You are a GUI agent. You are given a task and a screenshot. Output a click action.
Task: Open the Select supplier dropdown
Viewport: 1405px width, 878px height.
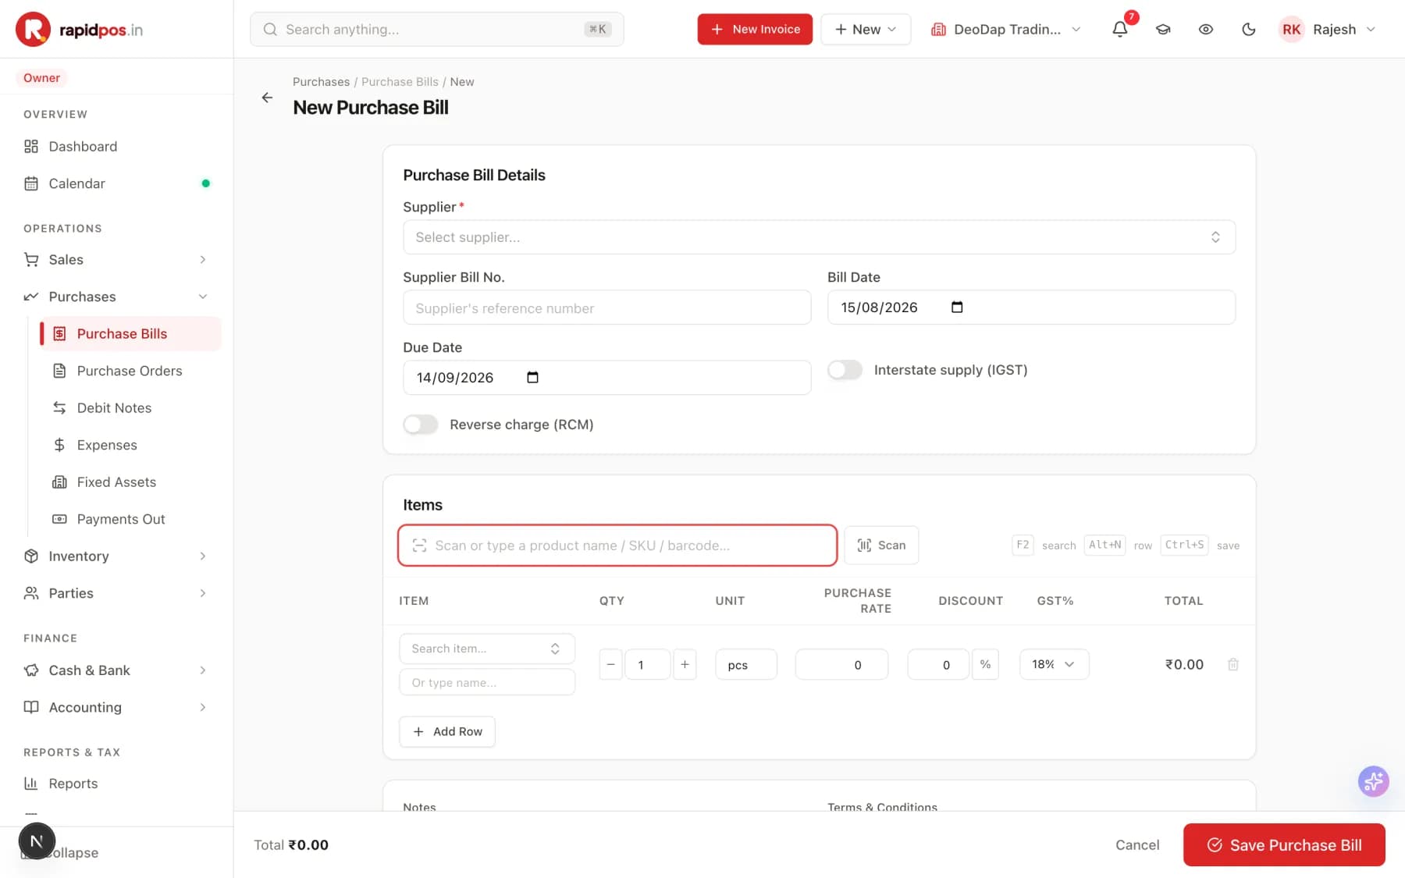coord(819,237)
